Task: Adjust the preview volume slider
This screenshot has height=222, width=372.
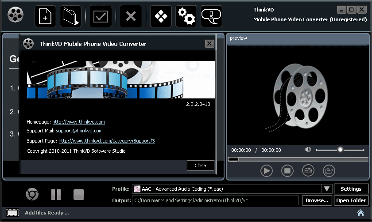Action: click(x=340, y=150)
